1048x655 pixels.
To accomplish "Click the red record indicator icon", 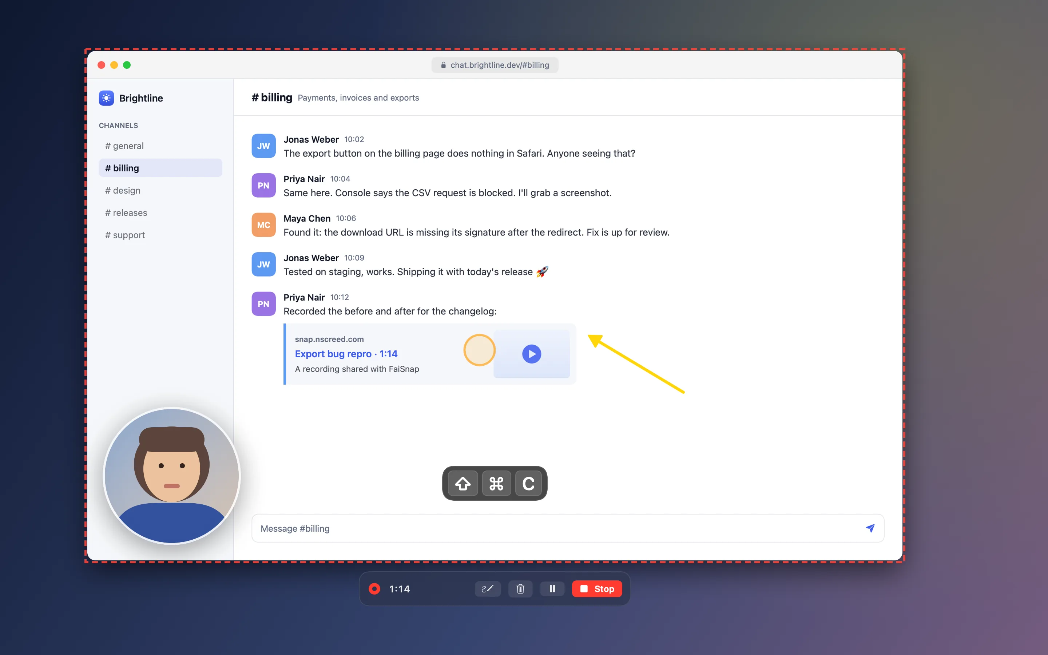I will coord(374,589).
